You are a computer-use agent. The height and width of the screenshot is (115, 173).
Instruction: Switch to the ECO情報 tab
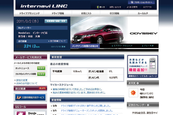point(114,13)
